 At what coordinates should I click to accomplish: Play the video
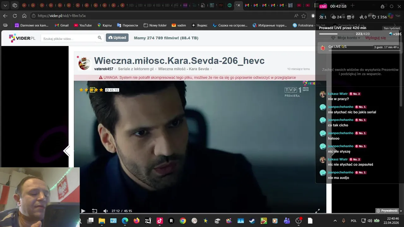pyautogui.click(x=83, y=211)
